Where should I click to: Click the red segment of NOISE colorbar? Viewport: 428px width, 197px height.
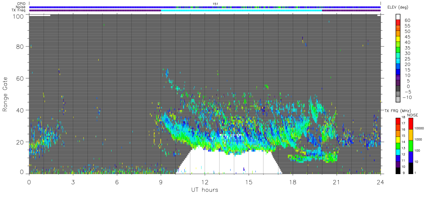(x=410, y=123)
